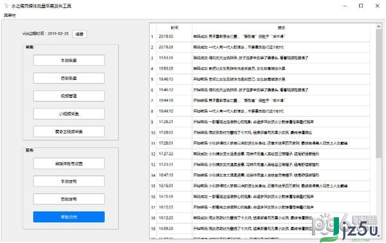Click the description text in row 1
The image size is (386, 243).
coord(239,37)
